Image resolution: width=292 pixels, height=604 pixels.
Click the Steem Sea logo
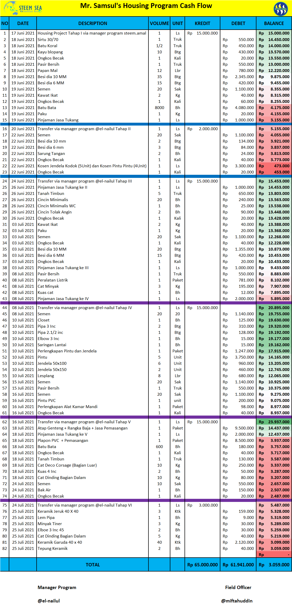point(23,8)
